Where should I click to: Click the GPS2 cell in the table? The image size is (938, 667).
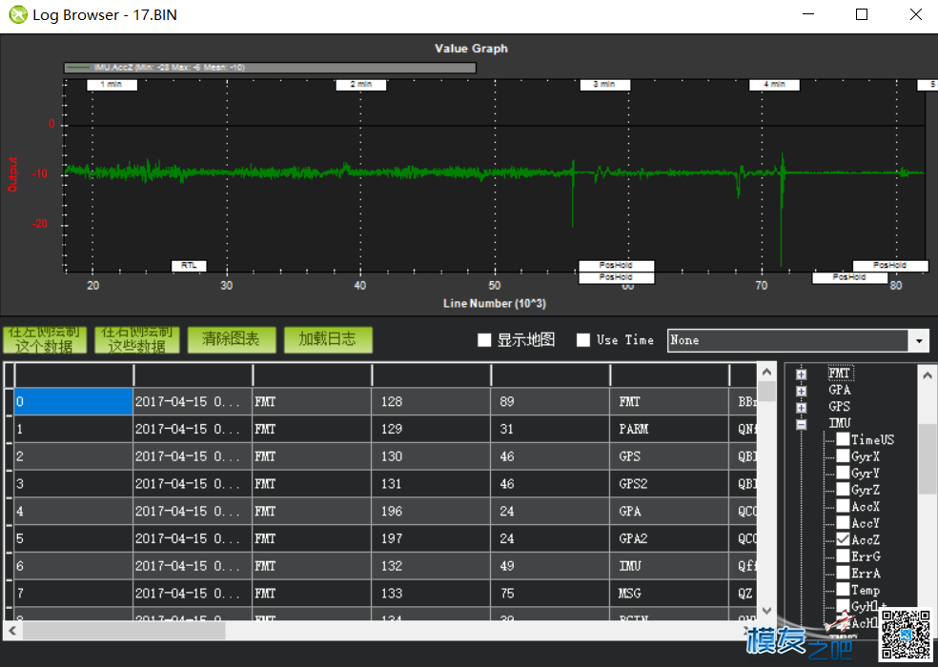[x=669, y=484]
